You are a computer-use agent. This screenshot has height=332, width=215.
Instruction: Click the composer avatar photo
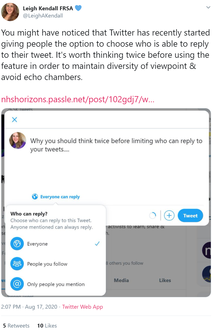[18, 140]
